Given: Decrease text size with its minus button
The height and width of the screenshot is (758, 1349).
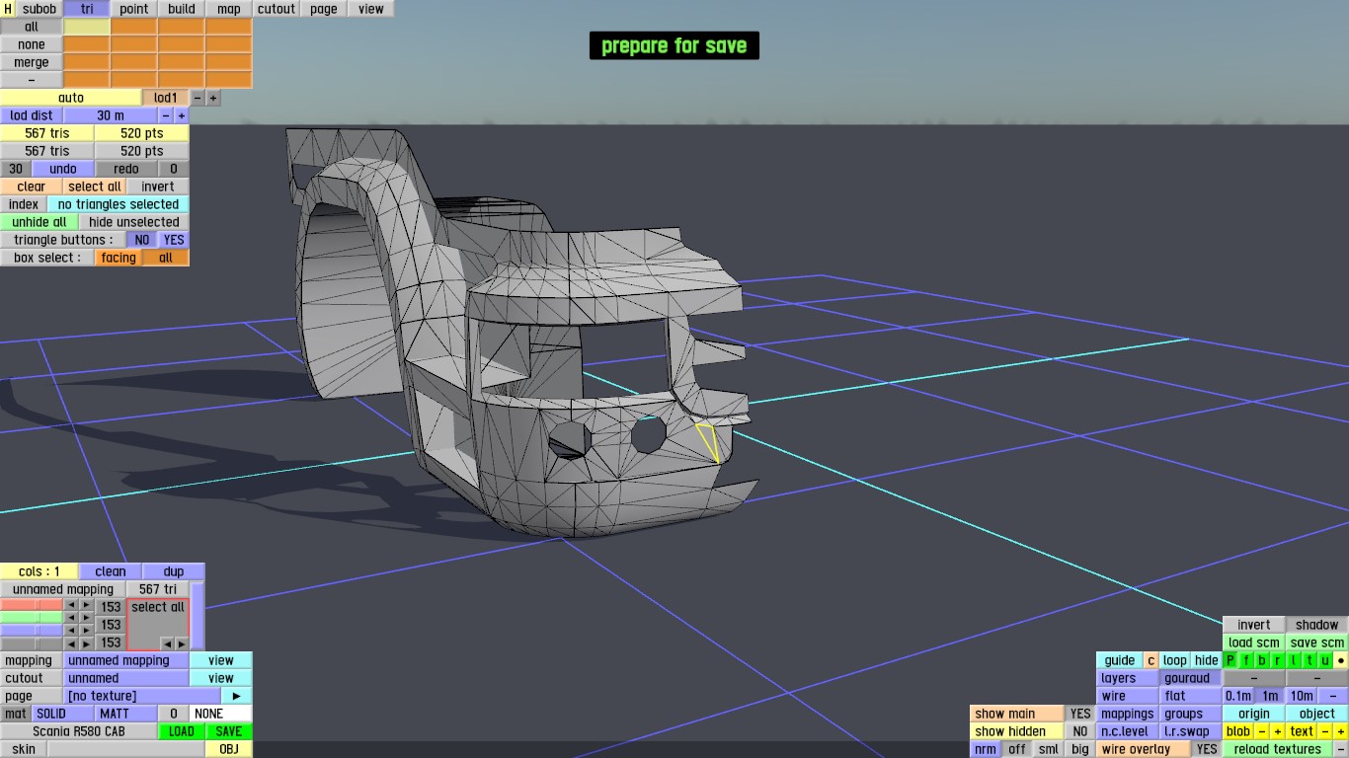Looking at the screenshot, I should tap(1325, 731).
